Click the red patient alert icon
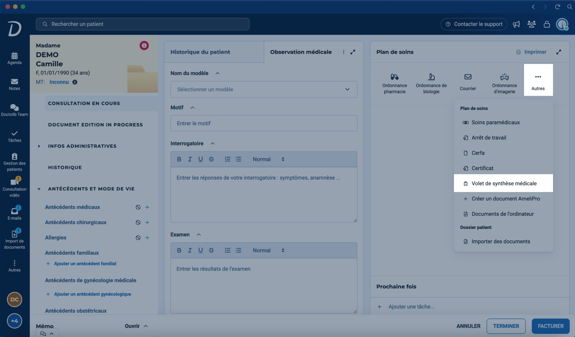The height and width of the screenshot is (337, 575). click(144, 46)
